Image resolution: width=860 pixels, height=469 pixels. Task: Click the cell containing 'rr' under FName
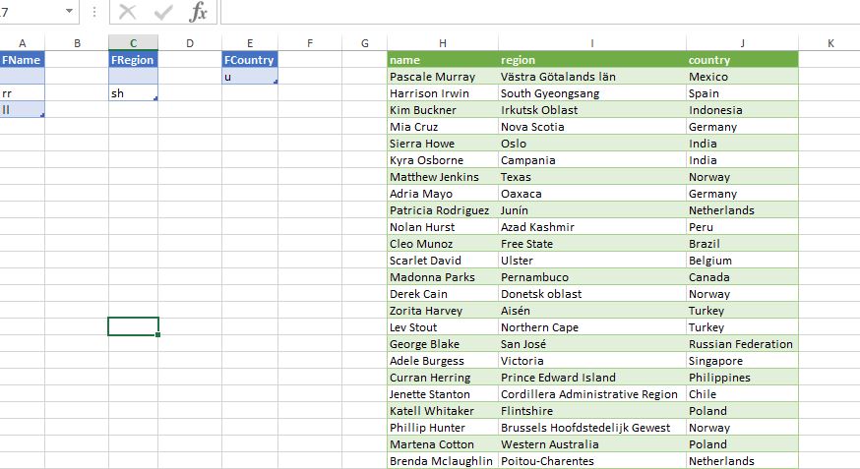(x=22, y=93)
